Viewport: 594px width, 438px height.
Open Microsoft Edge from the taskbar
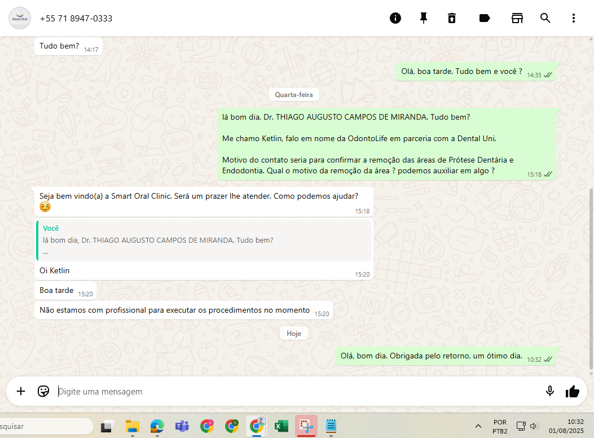tap(157, 426)
